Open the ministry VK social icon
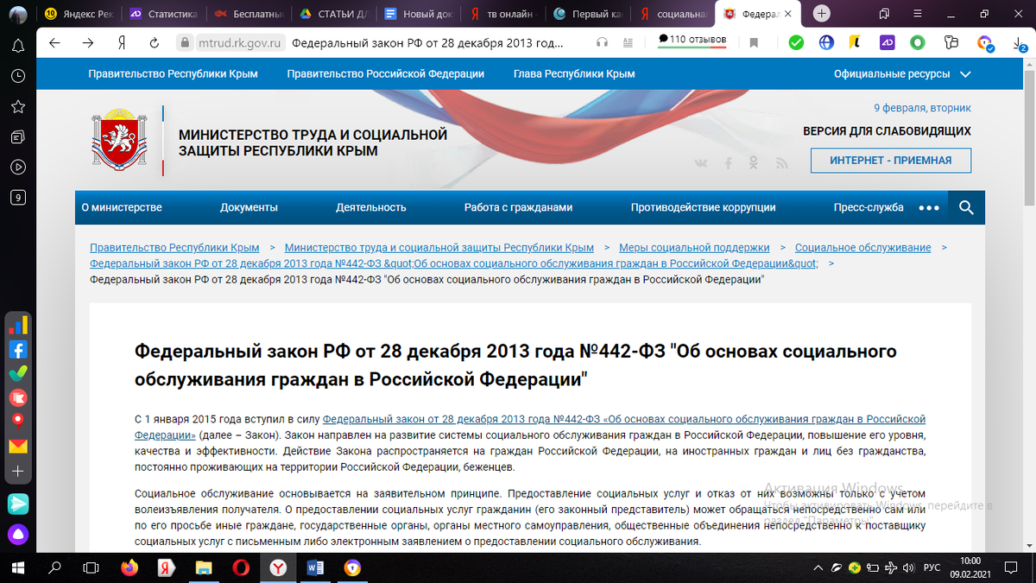 pyautogui.click(x=701, y=163)
